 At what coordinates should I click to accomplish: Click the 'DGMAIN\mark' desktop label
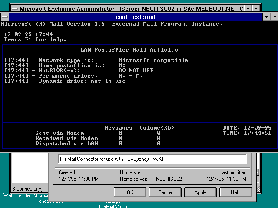[x=114, y=206]
